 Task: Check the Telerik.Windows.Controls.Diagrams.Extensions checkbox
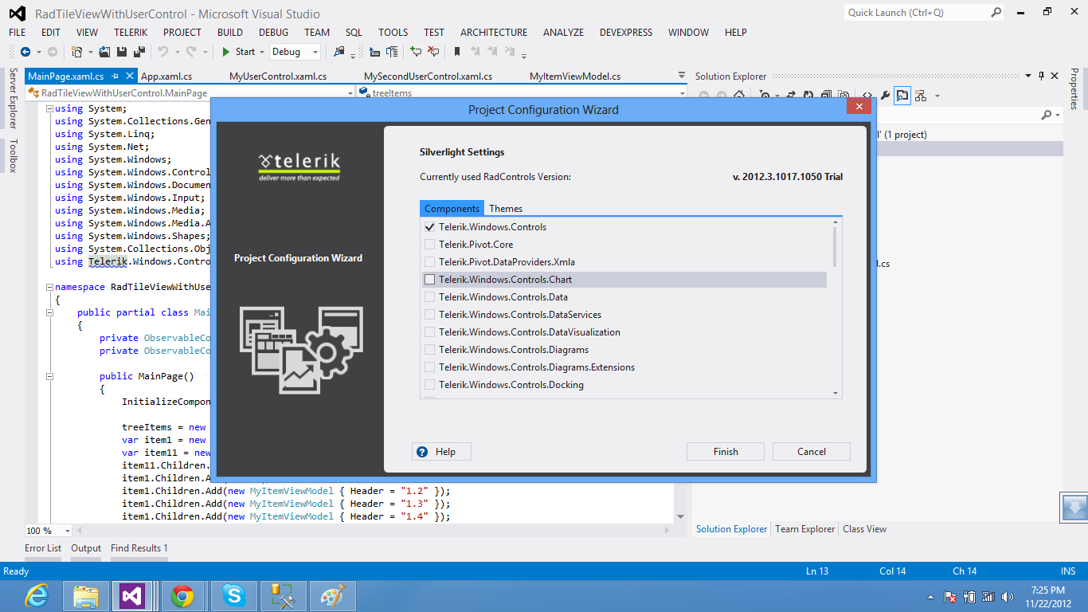[430, 367]
